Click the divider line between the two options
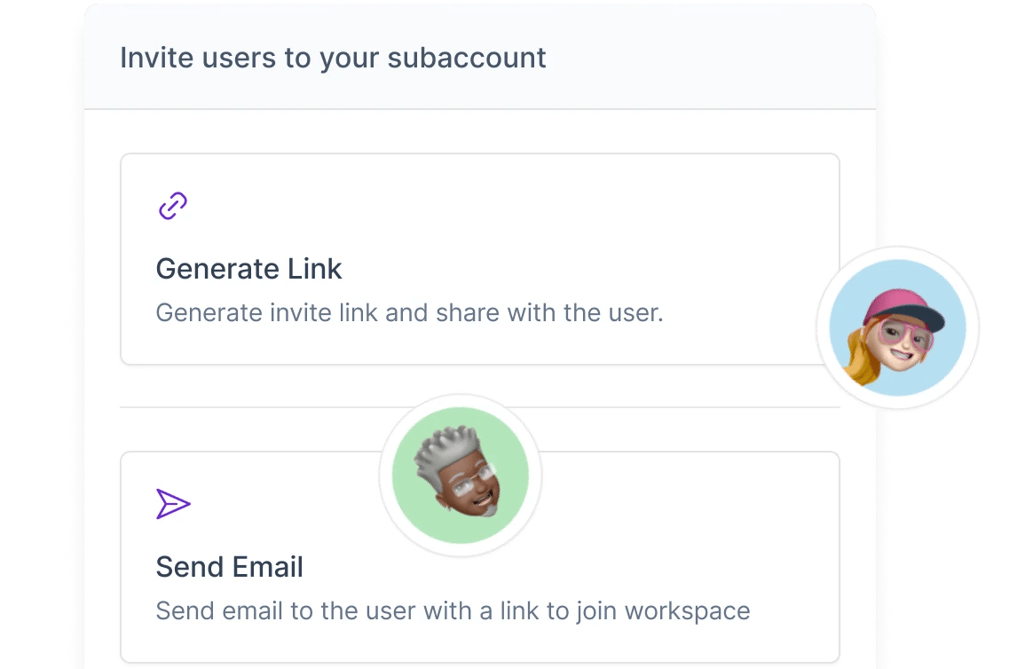This screenshot has width=1009, height=669. pyautogui.click(x=266, y=407)
